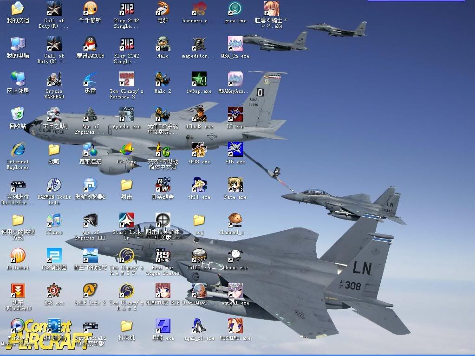Screen dimensions: 475x356
Task: Open the 射击 folder
Action: click(127, 185)
